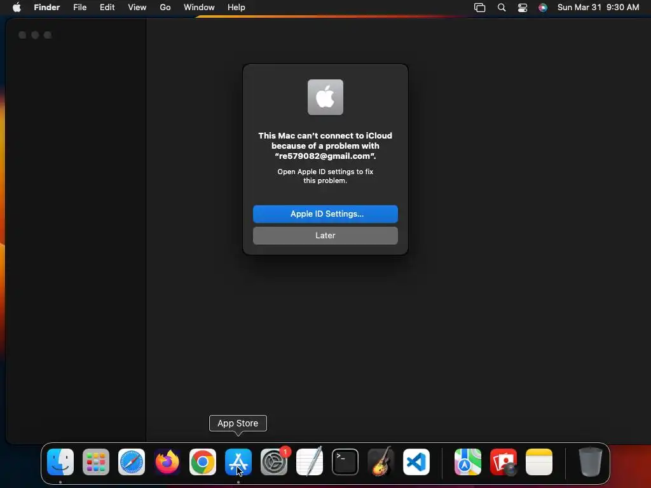
Task: Open the File menu
Action: 79,8
